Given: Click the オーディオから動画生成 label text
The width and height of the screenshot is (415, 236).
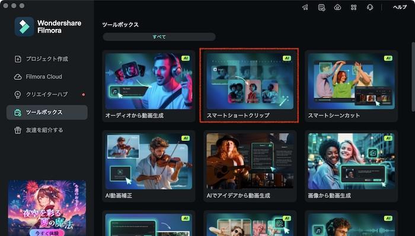Looking at the screenshot, I should pyautogui.click(x=135, y=115).
